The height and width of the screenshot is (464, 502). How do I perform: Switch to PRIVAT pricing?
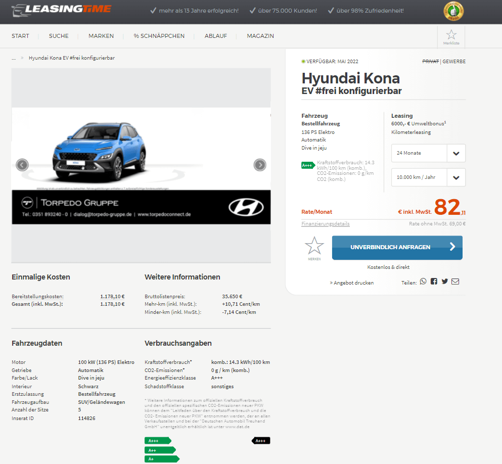431,62
